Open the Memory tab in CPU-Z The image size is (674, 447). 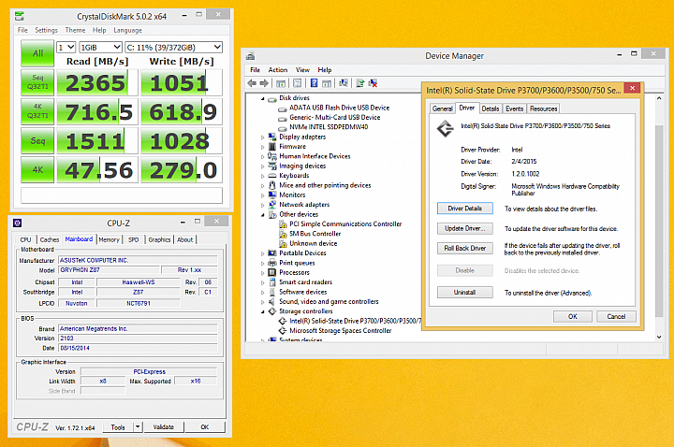coord(110,239)
